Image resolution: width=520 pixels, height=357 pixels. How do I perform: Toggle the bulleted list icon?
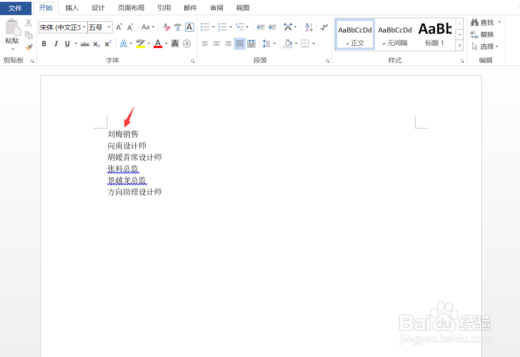click(204, 27)
